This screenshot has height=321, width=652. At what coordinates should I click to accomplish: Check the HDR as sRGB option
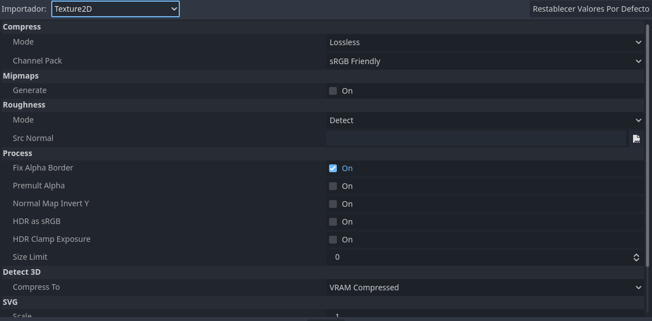click(332, 222)
